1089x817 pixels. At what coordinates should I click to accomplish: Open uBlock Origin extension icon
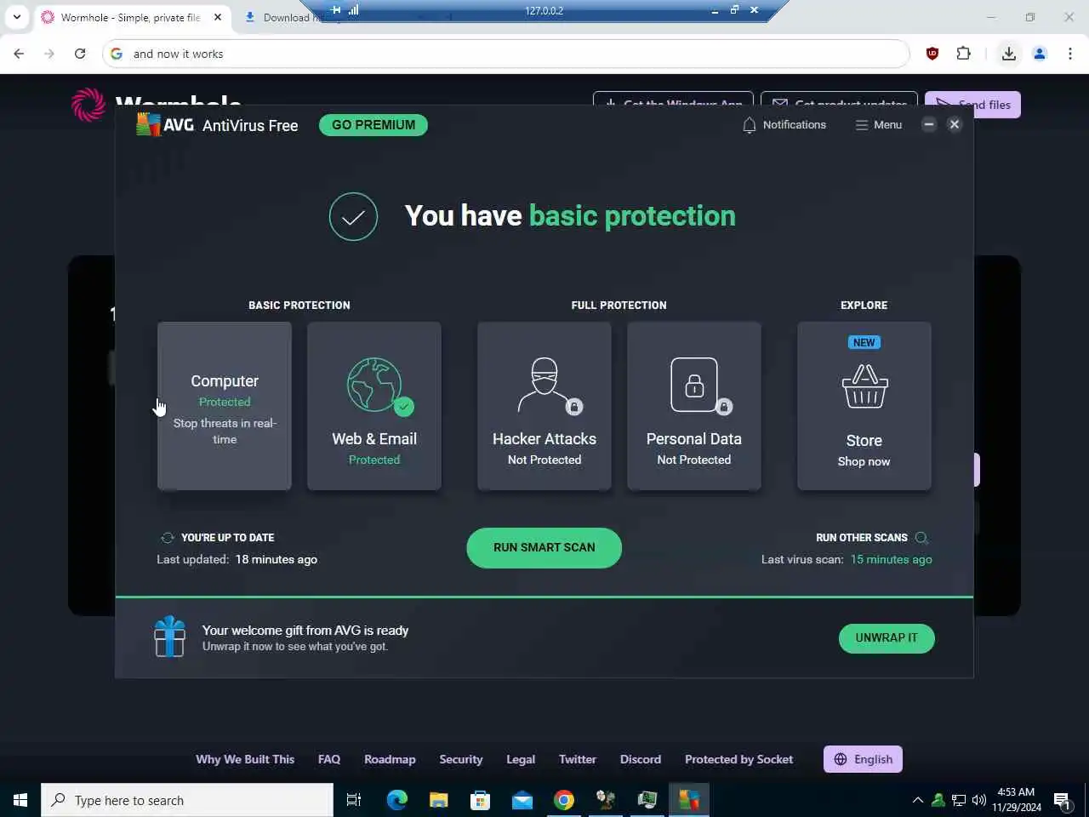point(932,54)
